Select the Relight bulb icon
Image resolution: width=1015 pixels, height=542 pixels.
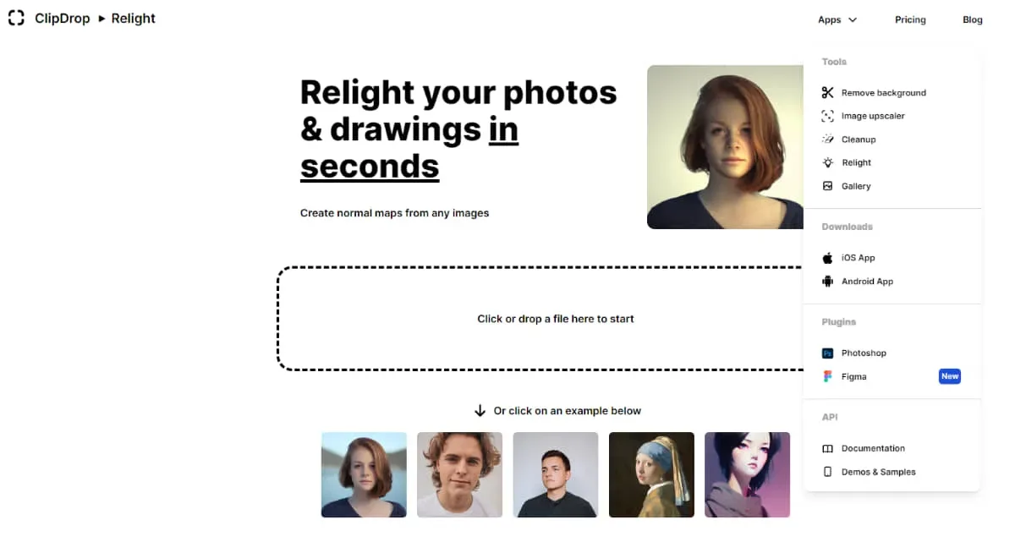(827, 162)
